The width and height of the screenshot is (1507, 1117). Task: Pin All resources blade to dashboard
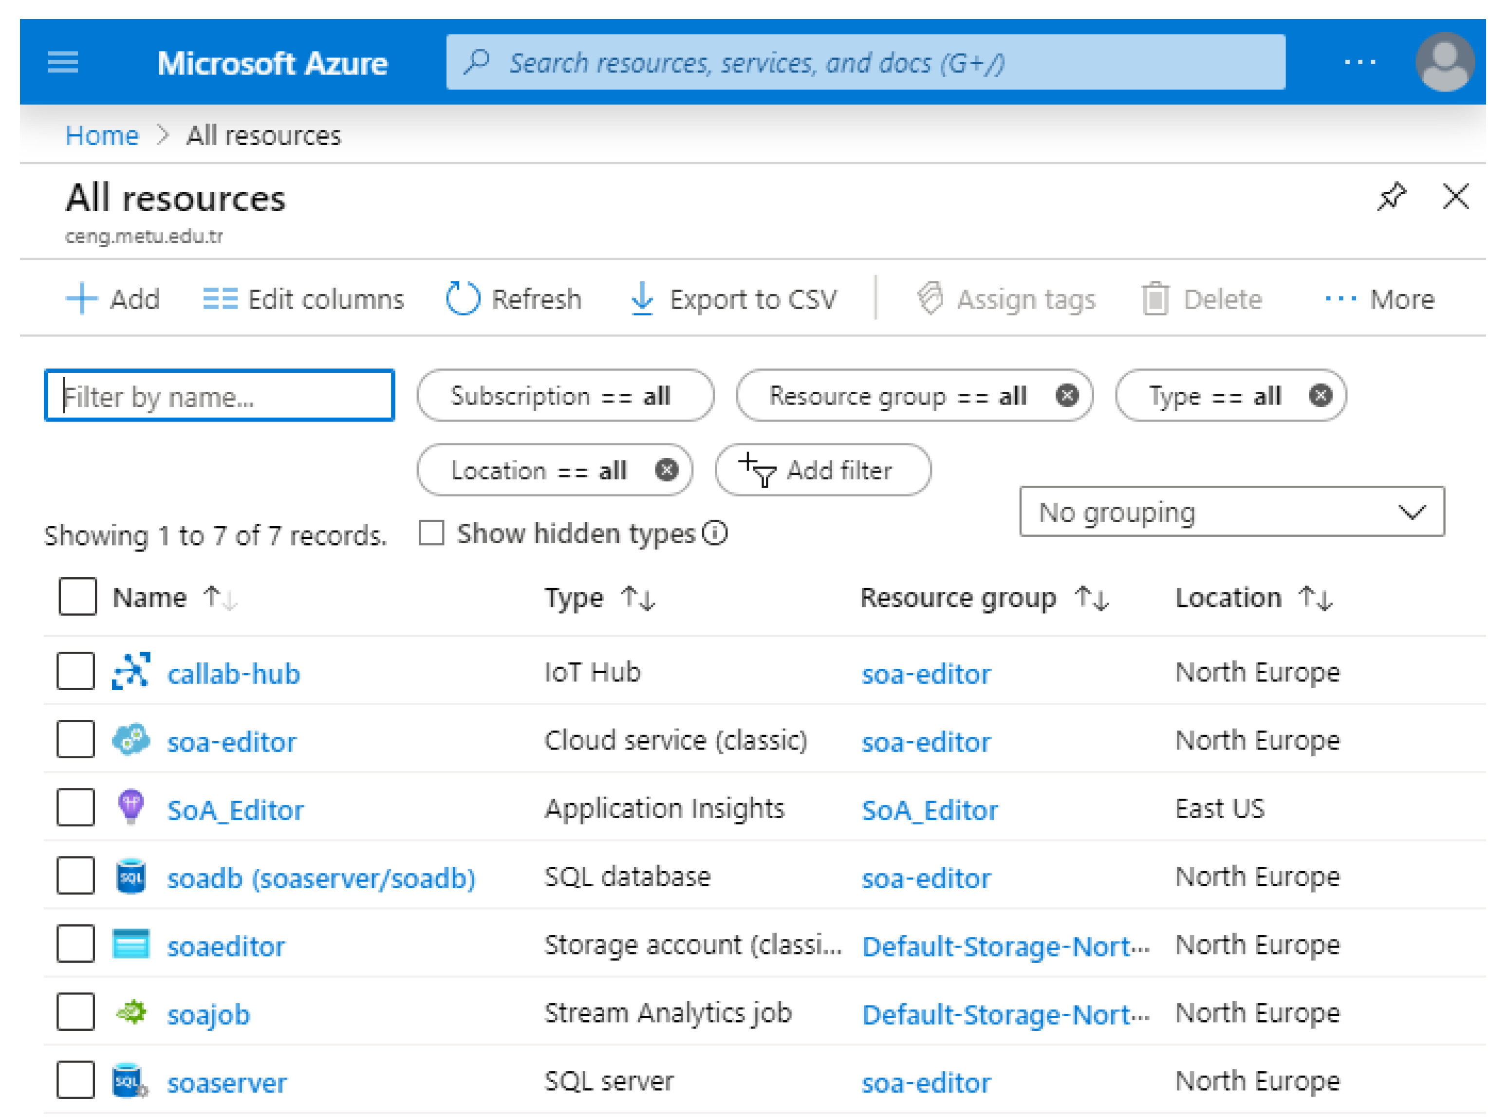coord(1391,197)
